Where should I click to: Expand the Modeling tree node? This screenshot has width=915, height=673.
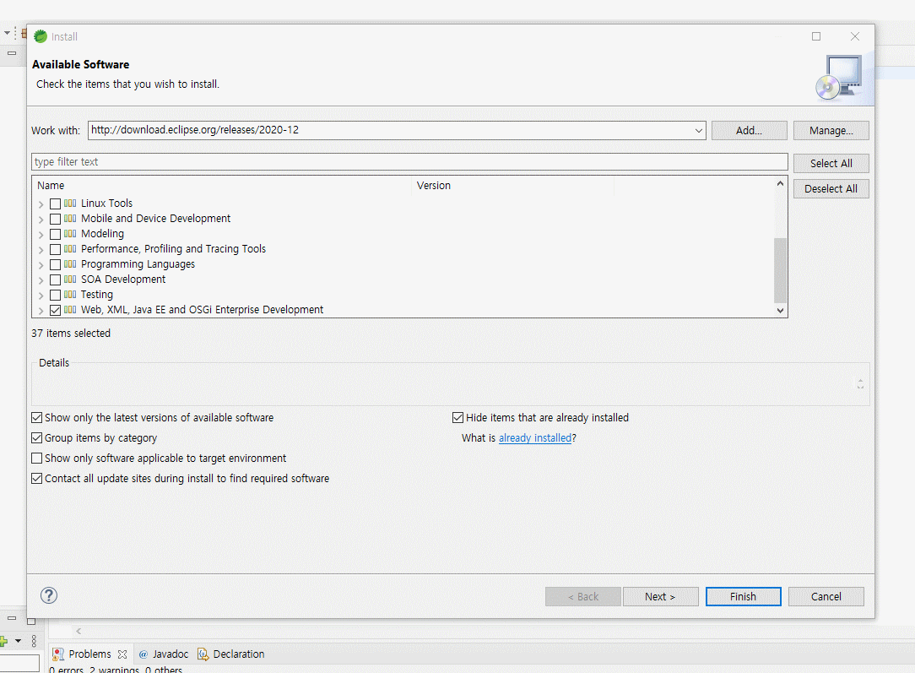41,235
